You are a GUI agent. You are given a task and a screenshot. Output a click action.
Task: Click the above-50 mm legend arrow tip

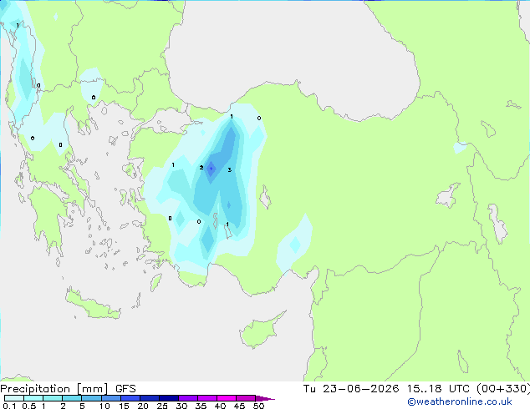click(x=265, y=398)
